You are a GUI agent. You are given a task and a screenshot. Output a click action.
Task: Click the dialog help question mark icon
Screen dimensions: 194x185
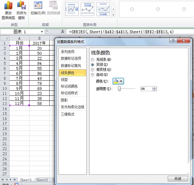tap(172, 41)
